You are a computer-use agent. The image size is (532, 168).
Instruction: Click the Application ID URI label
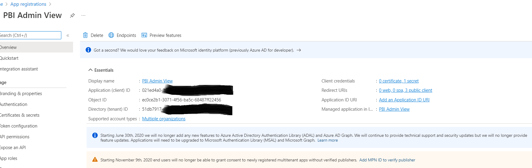coord(339,100)
